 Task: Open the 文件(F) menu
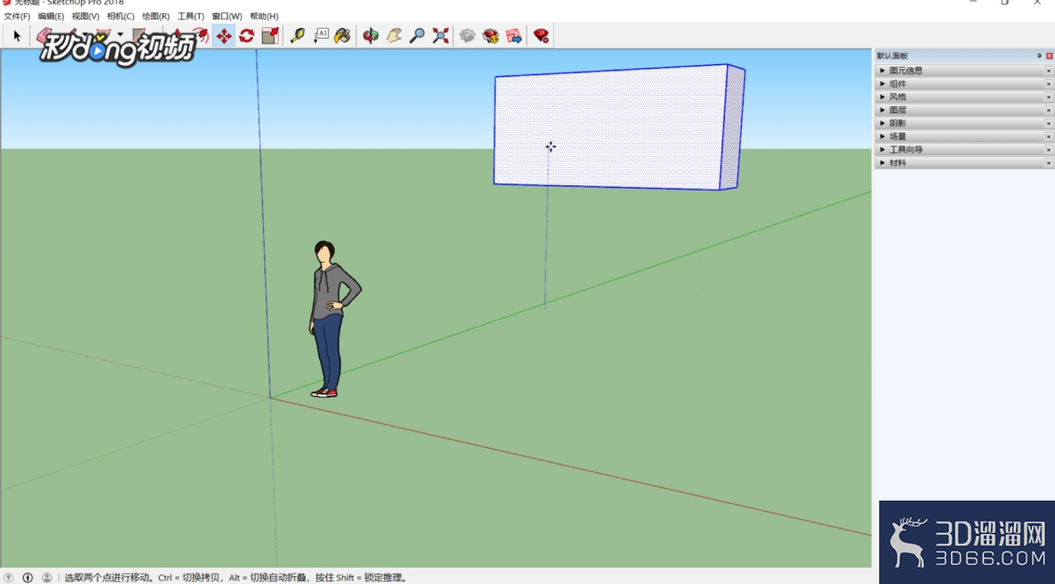(17, 17)
